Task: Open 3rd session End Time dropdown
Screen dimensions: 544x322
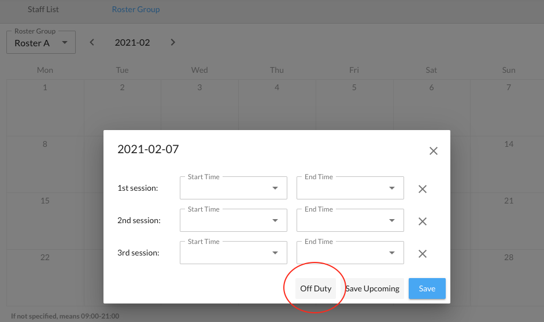Action: 350,253
